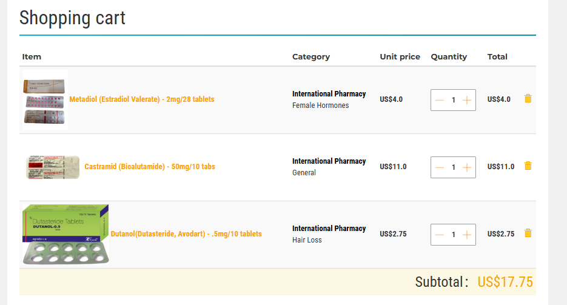Click the Castramid product thumbnail
This screenshot has width=567, height=305.
tap(53, 167)
